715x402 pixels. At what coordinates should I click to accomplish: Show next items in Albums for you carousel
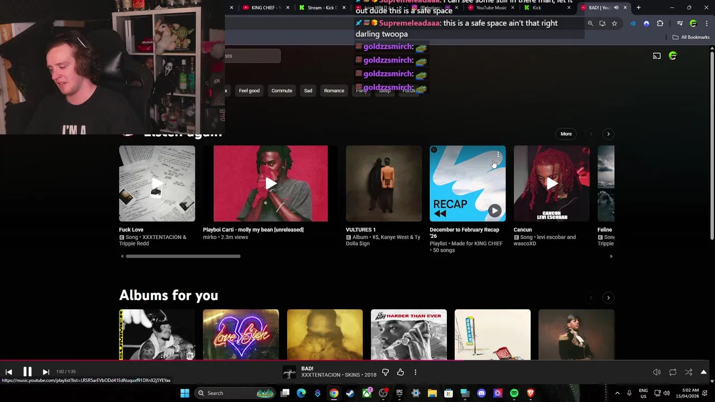coord(608,298)
